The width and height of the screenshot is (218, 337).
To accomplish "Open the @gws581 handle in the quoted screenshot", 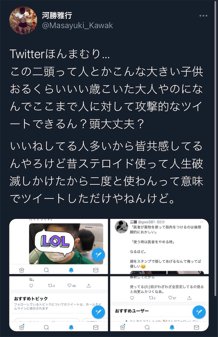I will click(x=146, y=222).
